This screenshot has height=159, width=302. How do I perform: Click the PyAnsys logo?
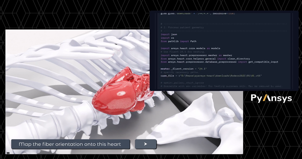coord(271,98)
